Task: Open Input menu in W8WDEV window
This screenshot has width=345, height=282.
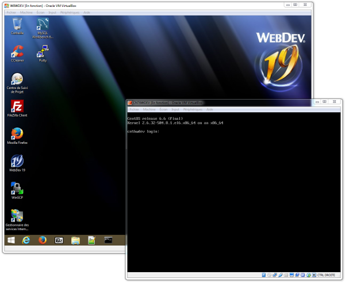Action: [x=52, y=13]
